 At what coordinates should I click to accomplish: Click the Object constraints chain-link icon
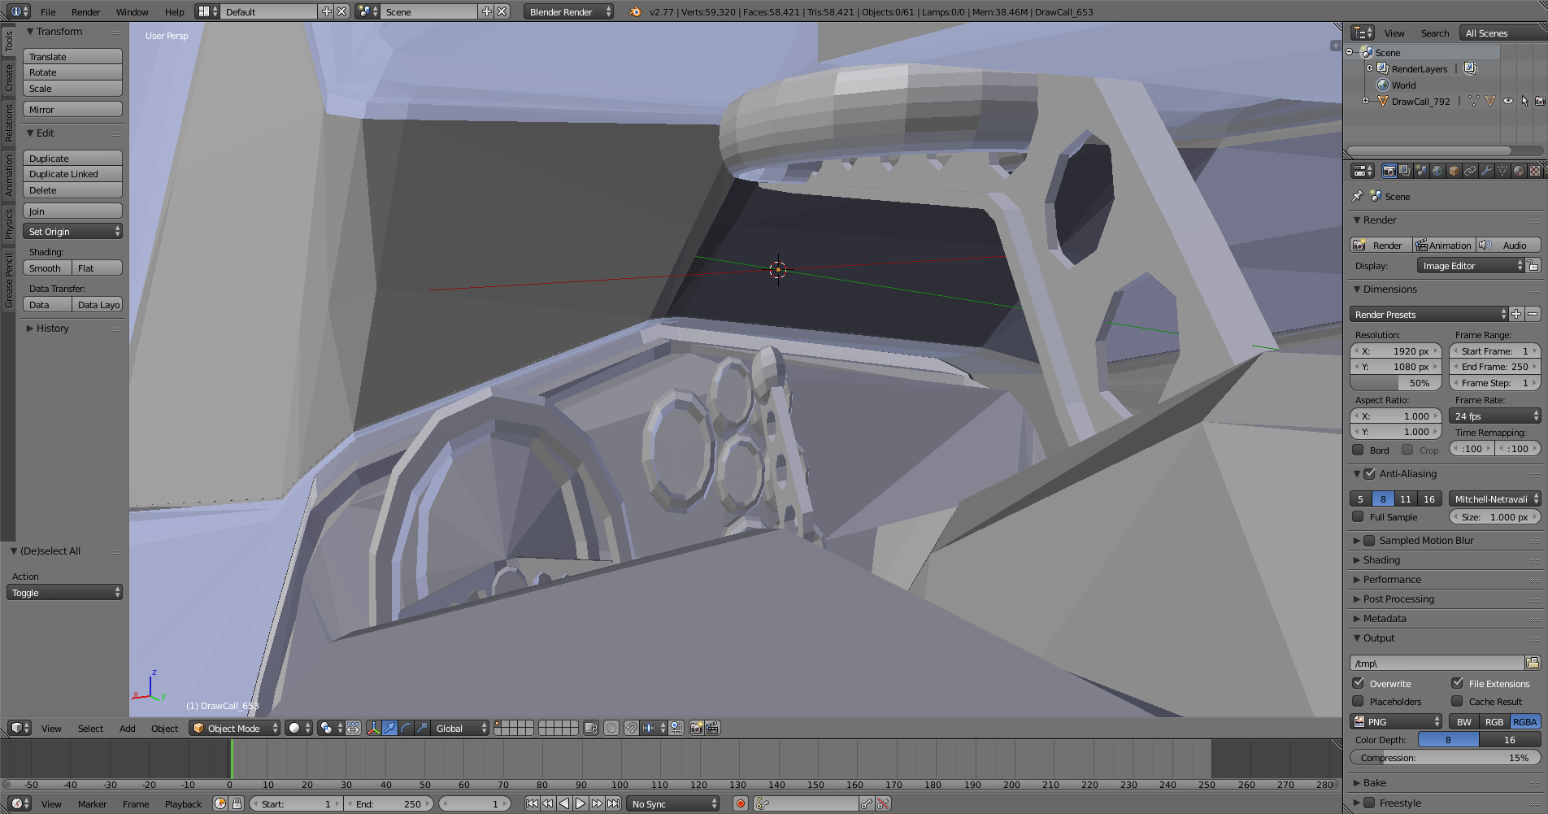coord(1470,171)
